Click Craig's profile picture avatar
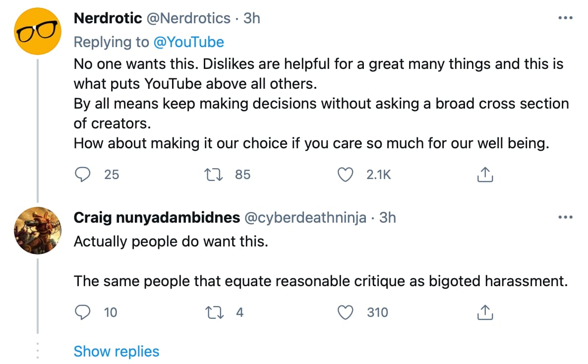This screenshot has width=588, height=364. click(38, 231)
